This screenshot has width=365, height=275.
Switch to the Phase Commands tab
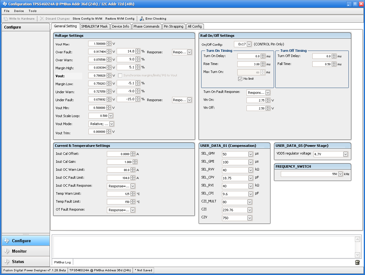click(146, 26)
